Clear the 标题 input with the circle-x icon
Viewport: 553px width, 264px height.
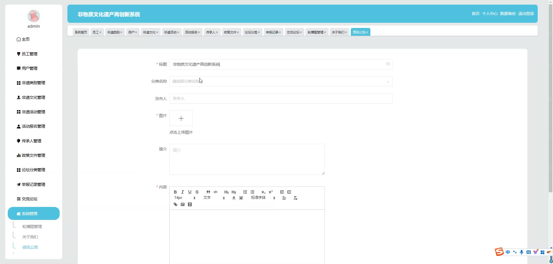click(x=388, y=64)
